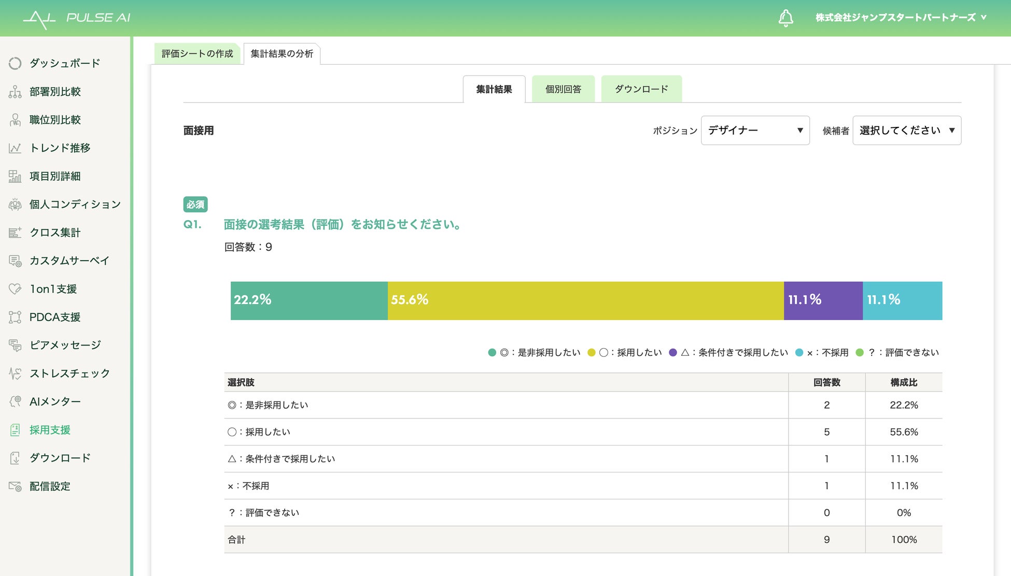This screenshot has width=1011, height=576.
Task: Click the Pulse AI logo
Action: pyautogui.click(x=77, y=18)
